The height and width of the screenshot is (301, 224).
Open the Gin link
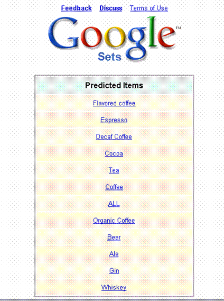point(114,271)
